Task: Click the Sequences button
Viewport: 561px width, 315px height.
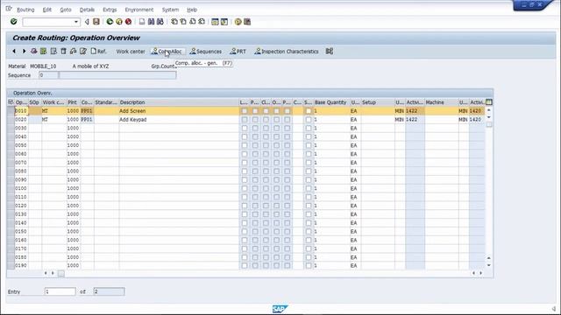Action: tap(206, 52)
